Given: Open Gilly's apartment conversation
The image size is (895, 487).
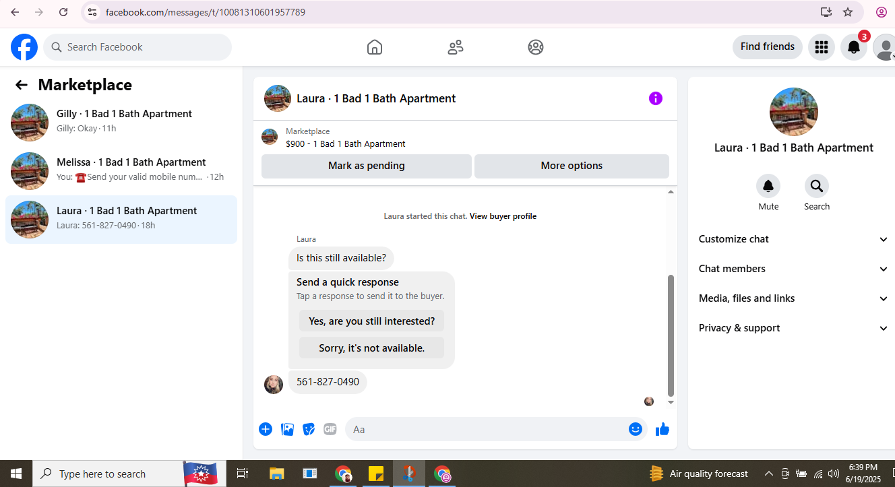Looking at the screenshot, I should 121,123.
